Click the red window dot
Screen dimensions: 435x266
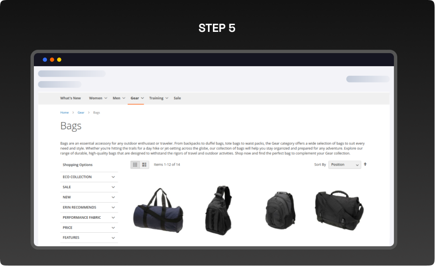(52, 60)
